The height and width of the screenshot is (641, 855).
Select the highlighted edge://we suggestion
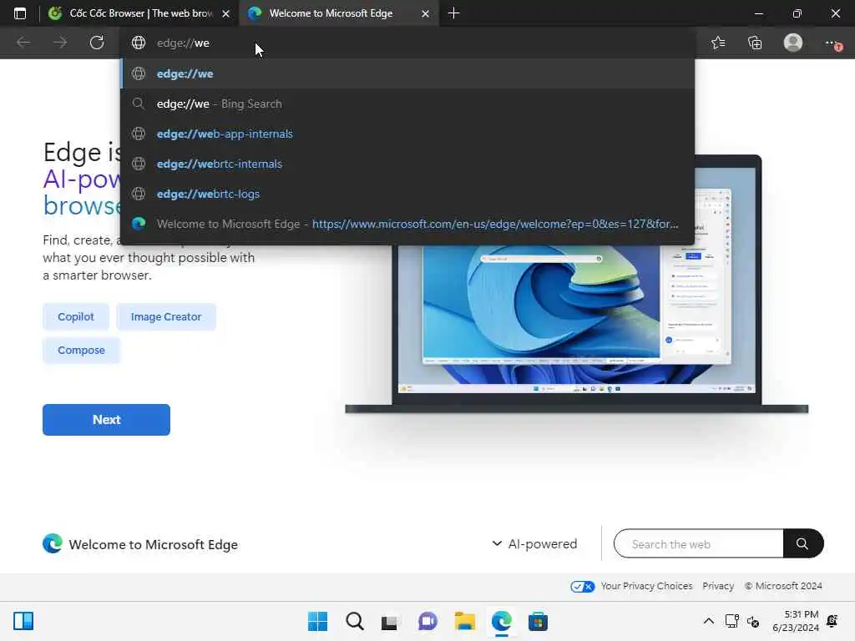pos(407,73)
